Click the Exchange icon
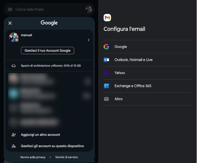The width and height of the screenshot is (197, 163). coord(106,86)
